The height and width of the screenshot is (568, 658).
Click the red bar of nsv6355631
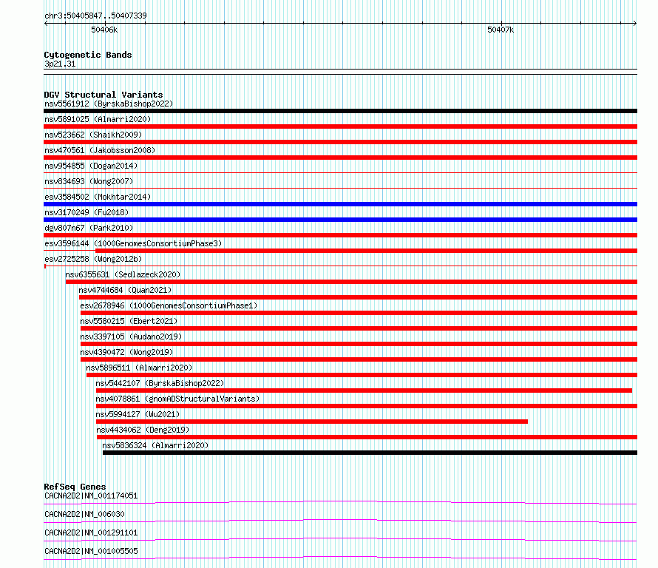point(352,282)
